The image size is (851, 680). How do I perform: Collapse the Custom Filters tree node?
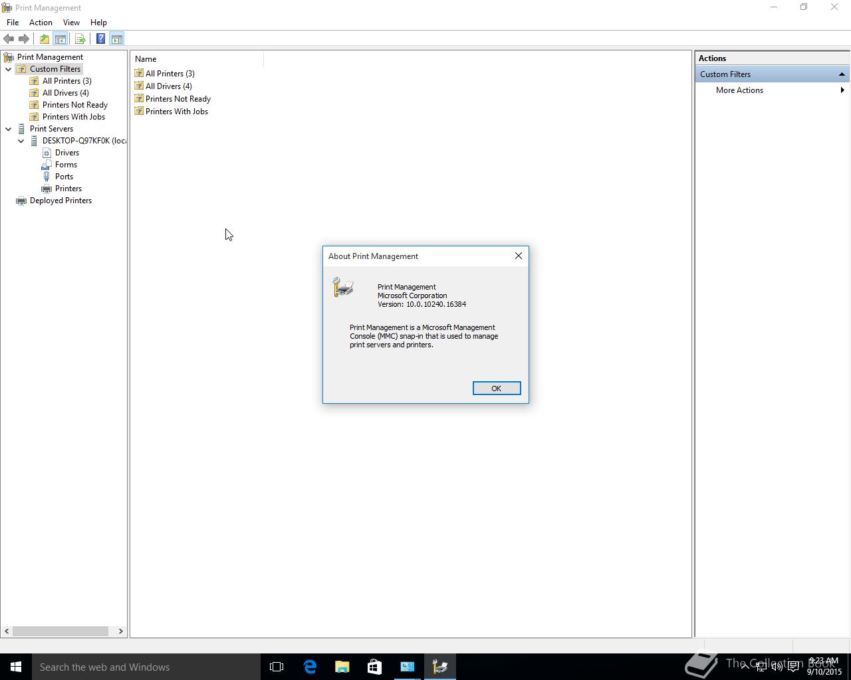[x=9, y=69]
